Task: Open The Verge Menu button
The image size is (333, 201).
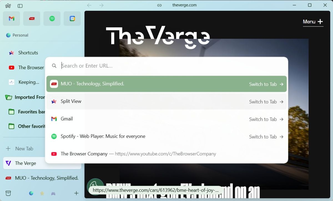Action: [313, 22]
